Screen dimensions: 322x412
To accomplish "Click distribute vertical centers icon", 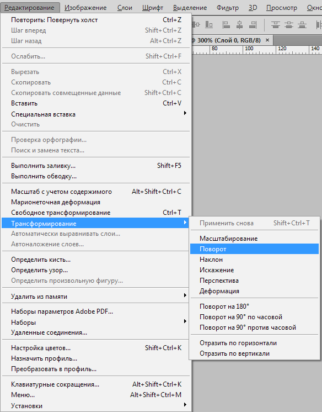I will coord(289,25).
